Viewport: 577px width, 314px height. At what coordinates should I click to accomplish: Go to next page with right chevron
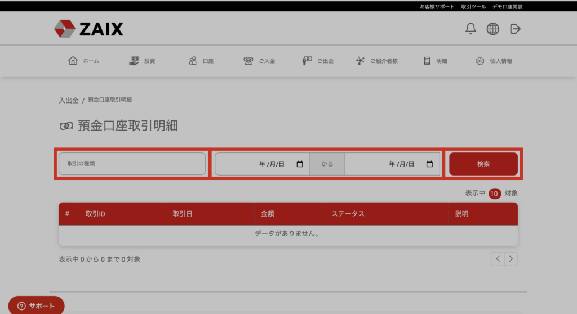(511, 259)
